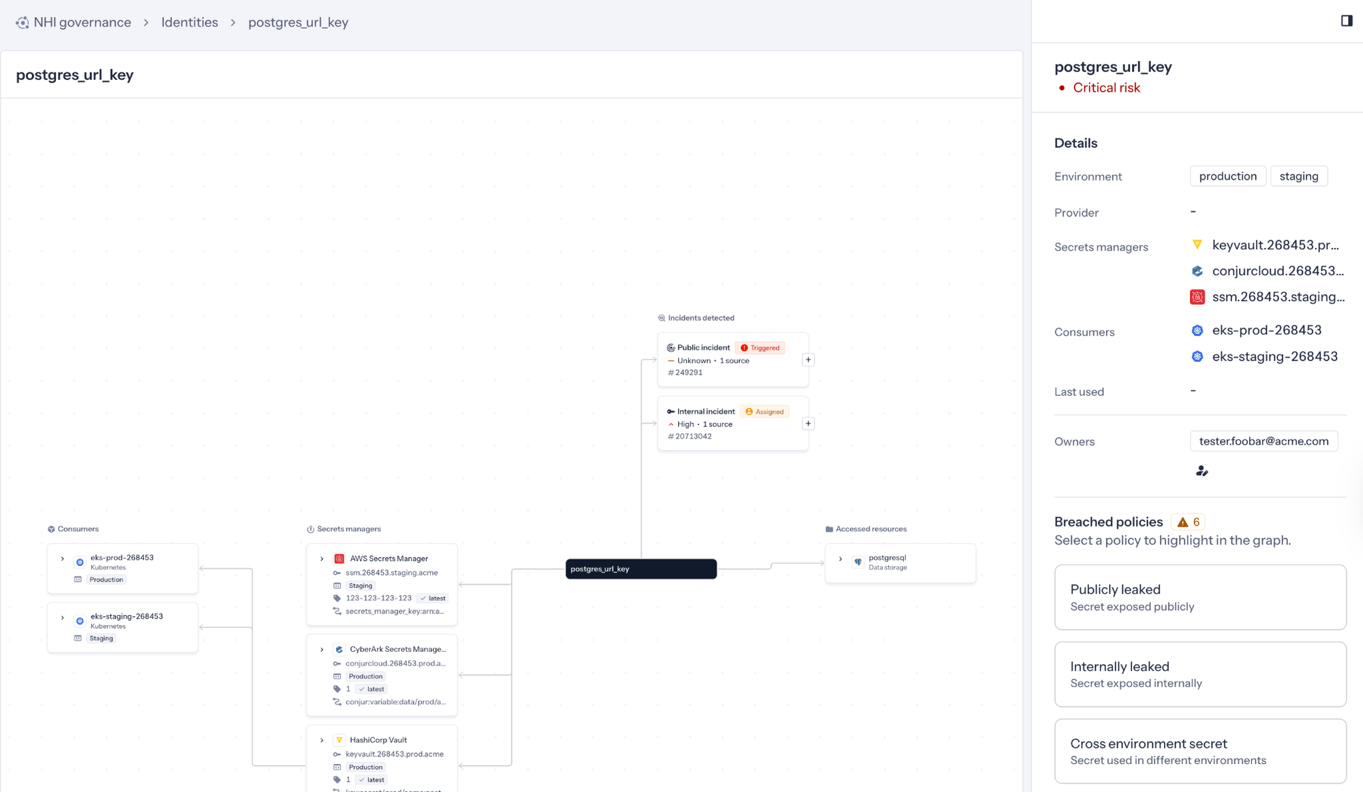The width and height of the screenshot is (1363, 792).
Task: Expand the Internal incident plus button
Action: [x=808, y=424]
